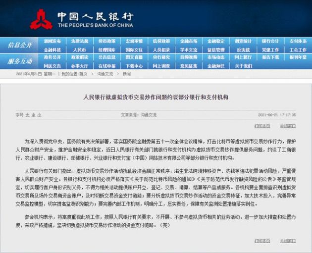
Task: Click 调查统计 in the top nav
Action: [x=243, y=41]
